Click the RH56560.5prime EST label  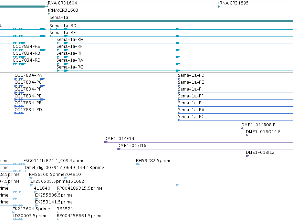(46, 175)
